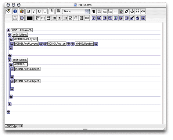Insert a popup menu element
Image resolution: width=173 pixels, height=140 pixels.
pos(87,18)
